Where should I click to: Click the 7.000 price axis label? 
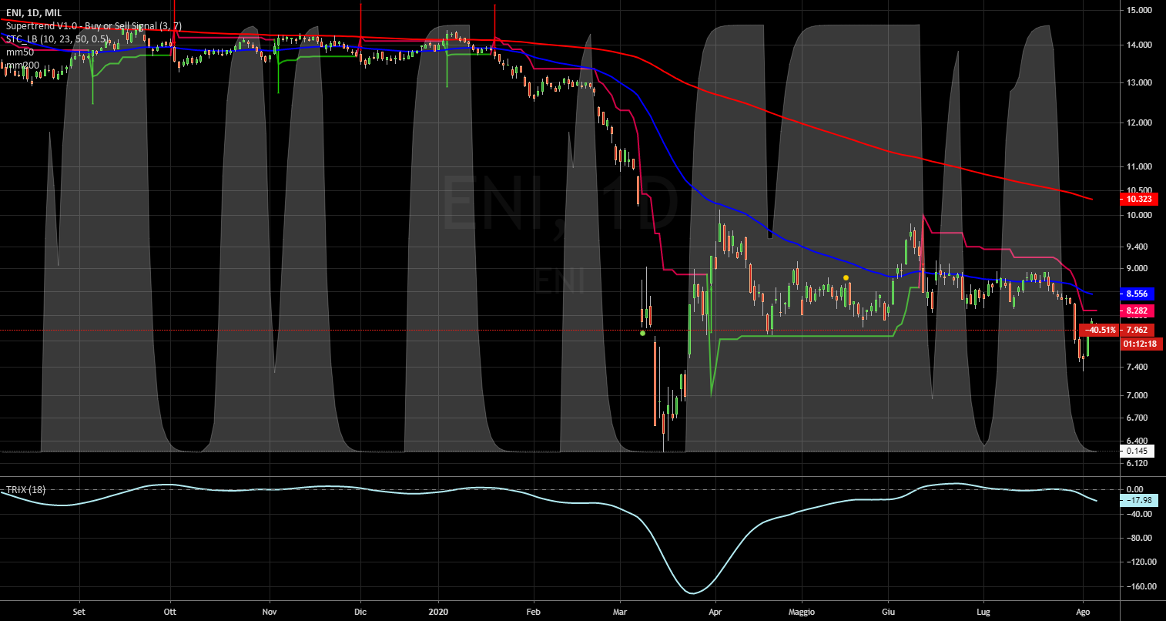(1138, 395)
